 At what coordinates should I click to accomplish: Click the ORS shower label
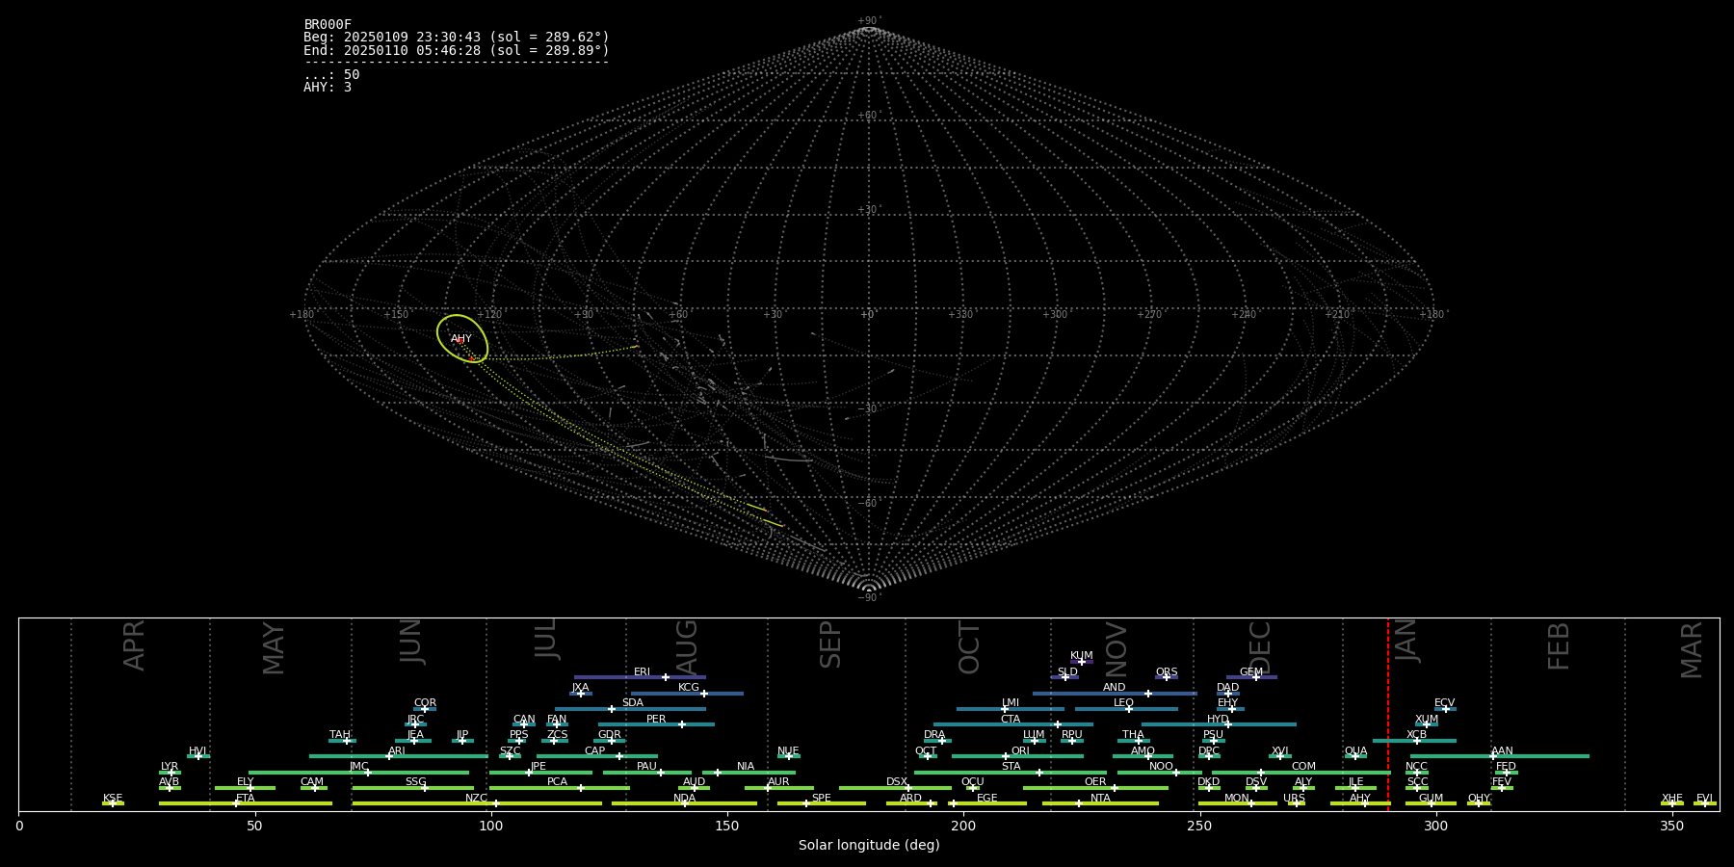pos(1167,672)
